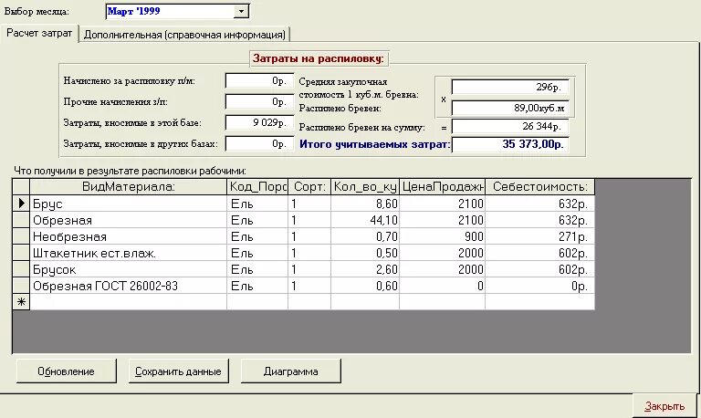Click cost cell 632р. in Брус row
The width and height of the screenshot is (701, 418).
(540, 204)
